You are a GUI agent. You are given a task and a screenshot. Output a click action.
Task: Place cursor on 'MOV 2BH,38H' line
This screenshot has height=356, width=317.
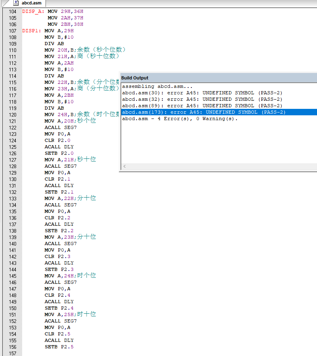pos(65,24)
